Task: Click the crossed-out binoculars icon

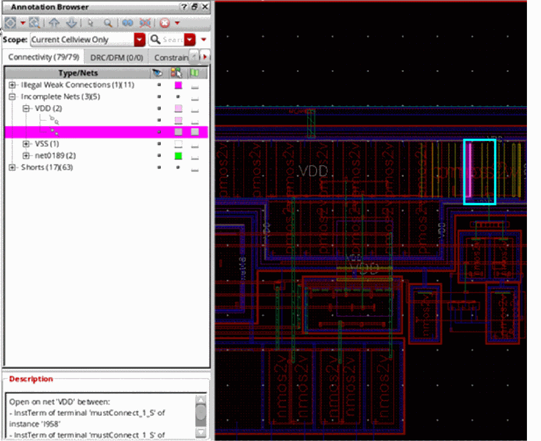Action: click(x=145, y=23)
